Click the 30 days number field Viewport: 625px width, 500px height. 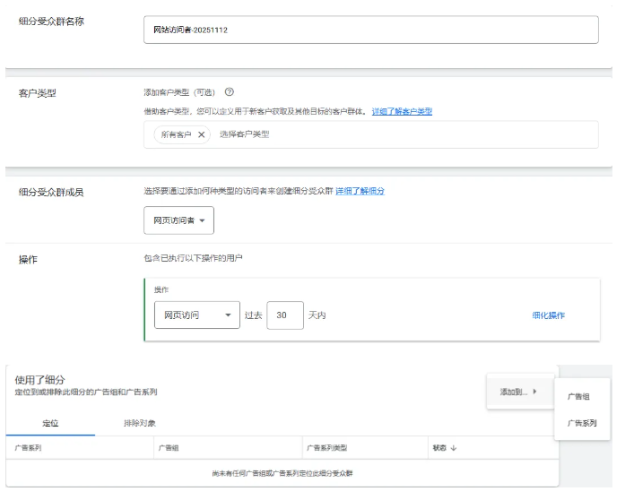tap(284, 315)
